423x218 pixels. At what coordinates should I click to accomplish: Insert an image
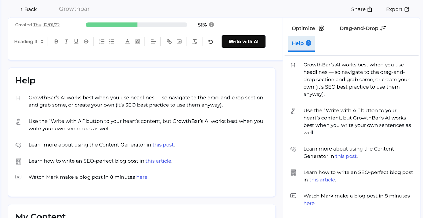[179, 42]
